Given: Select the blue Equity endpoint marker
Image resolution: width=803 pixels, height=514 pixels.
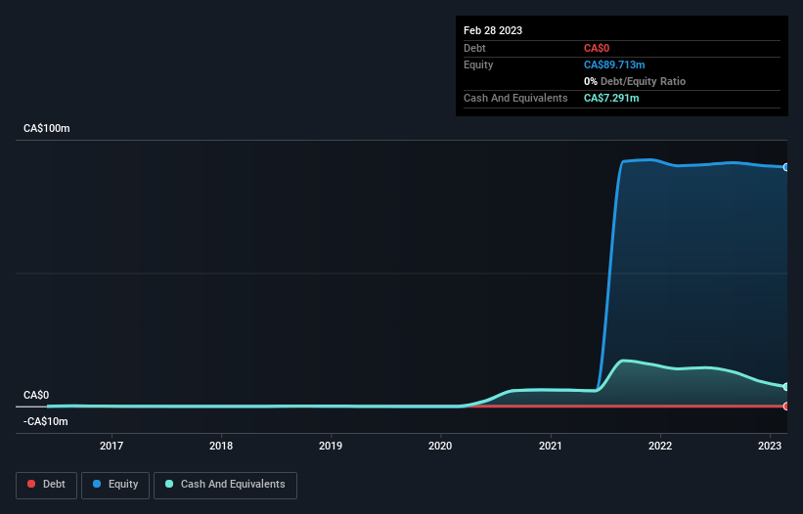Looking at the screenshot, I should click(x=786, y=167).
